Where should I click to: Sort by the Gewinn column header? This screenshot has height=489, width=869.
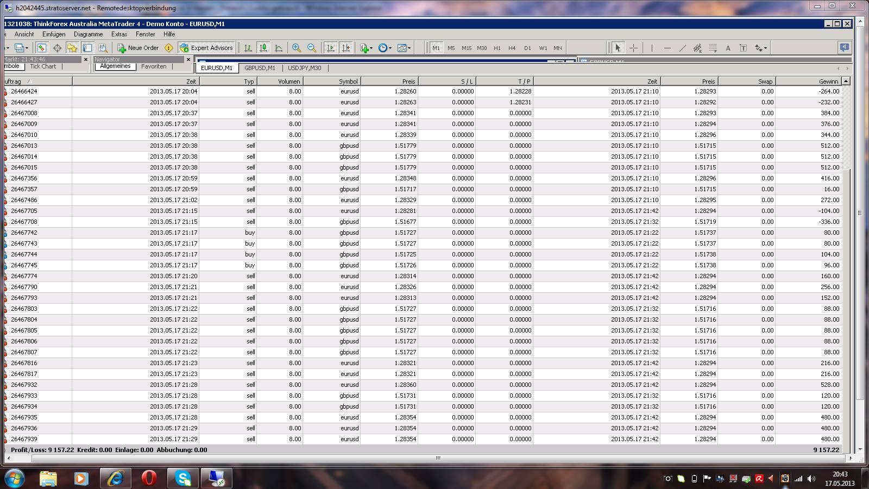click(808, 81)
